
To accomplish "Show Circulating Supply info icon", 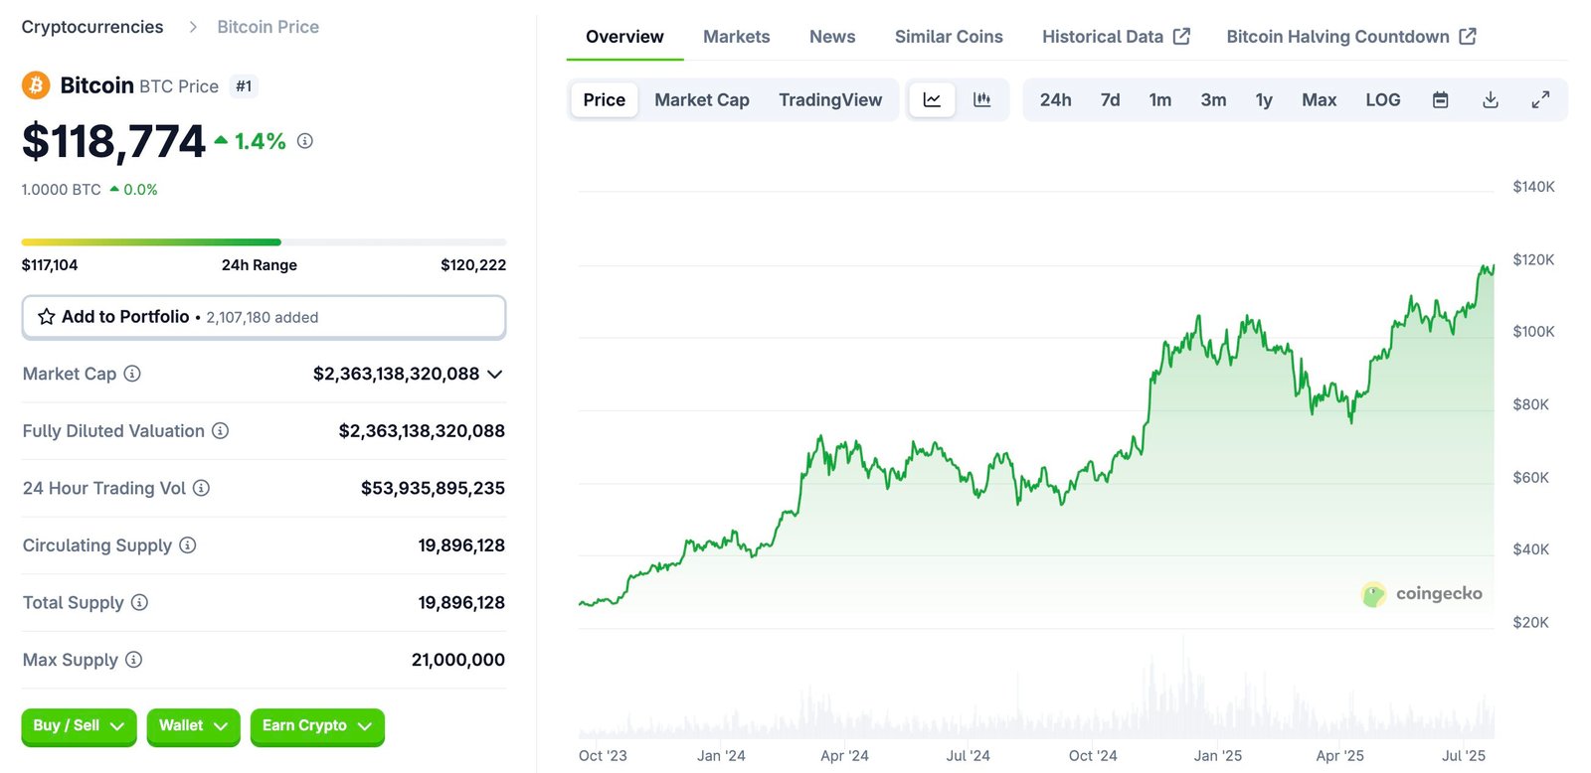I will click(x=188, y=545).
